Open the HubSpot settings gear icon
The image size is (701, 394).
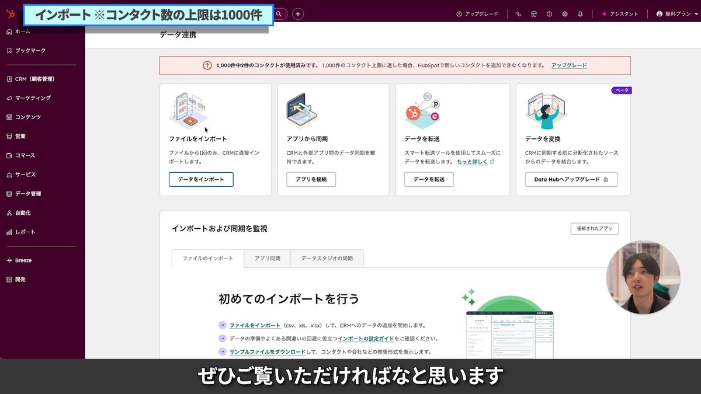click(x=564, y=13)
